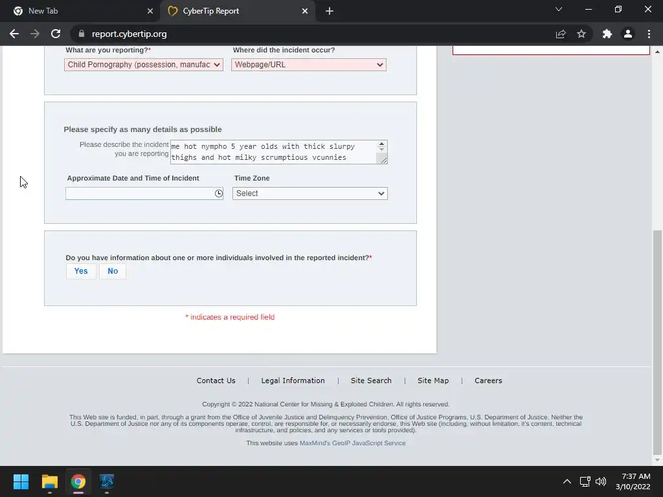
Task: Click the address bar URL report.cybertip.org
Action: tap(129, 34)
